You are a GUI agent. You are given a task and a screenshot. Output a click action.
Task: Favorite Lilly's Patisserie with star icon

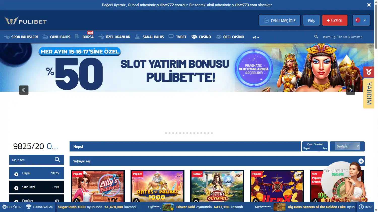77,200
